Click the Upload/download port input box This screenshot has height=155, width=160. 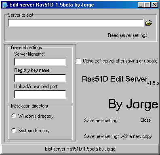pos(40,94)
